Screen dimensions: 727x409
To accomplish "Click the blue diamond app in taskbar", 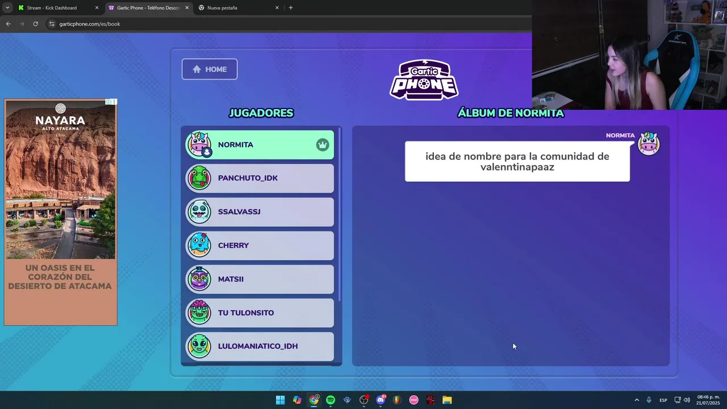I will [347, 400].
